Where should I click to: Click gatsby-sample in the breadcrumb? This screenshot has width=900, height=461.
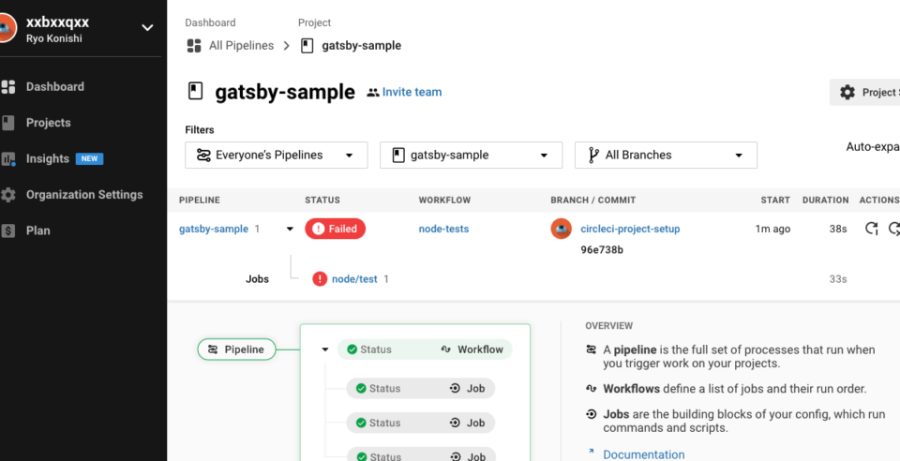click(362, 46)
